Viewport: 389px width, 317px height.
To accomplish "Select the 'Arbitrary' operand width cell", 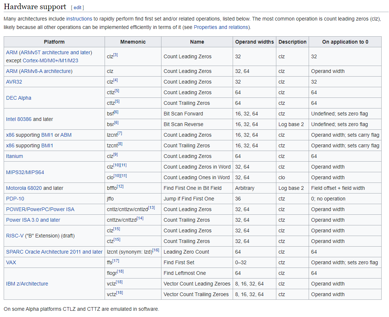I will pyautogui.click(x=254, y=188).
